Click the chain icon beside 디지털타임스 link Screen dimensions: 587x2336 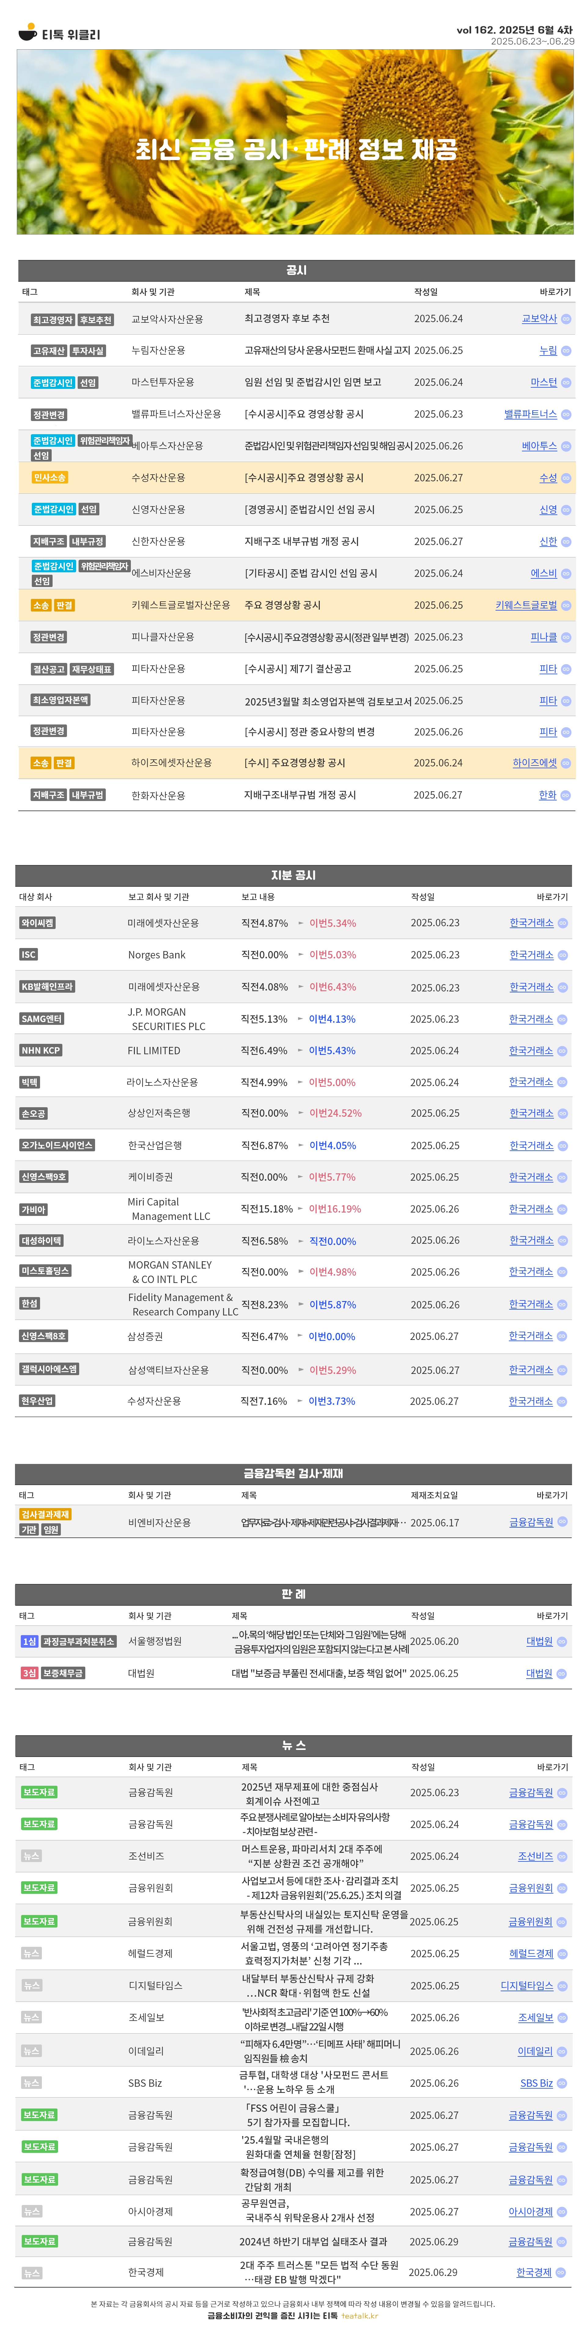pos(562,1986)
